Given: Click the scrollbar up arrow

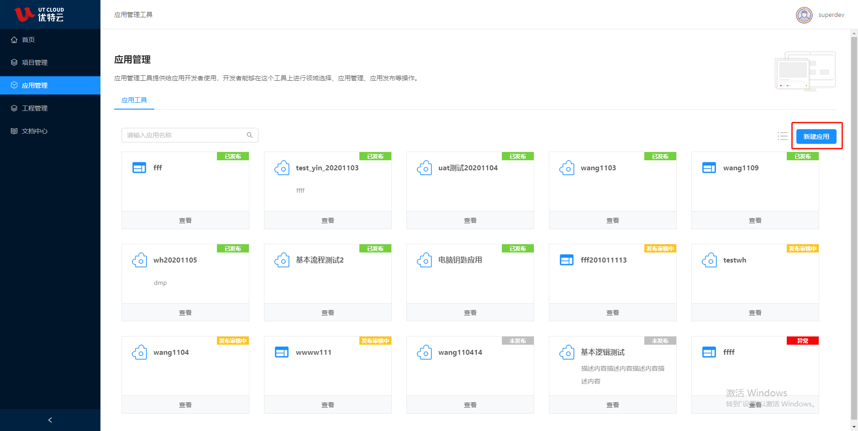Looking at the screenshot, I should (854, 33).
